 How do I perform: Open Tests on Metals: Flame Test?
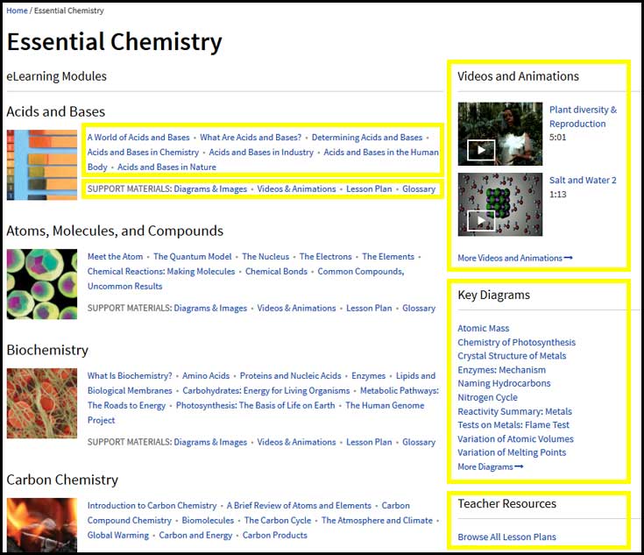(513, 425)
